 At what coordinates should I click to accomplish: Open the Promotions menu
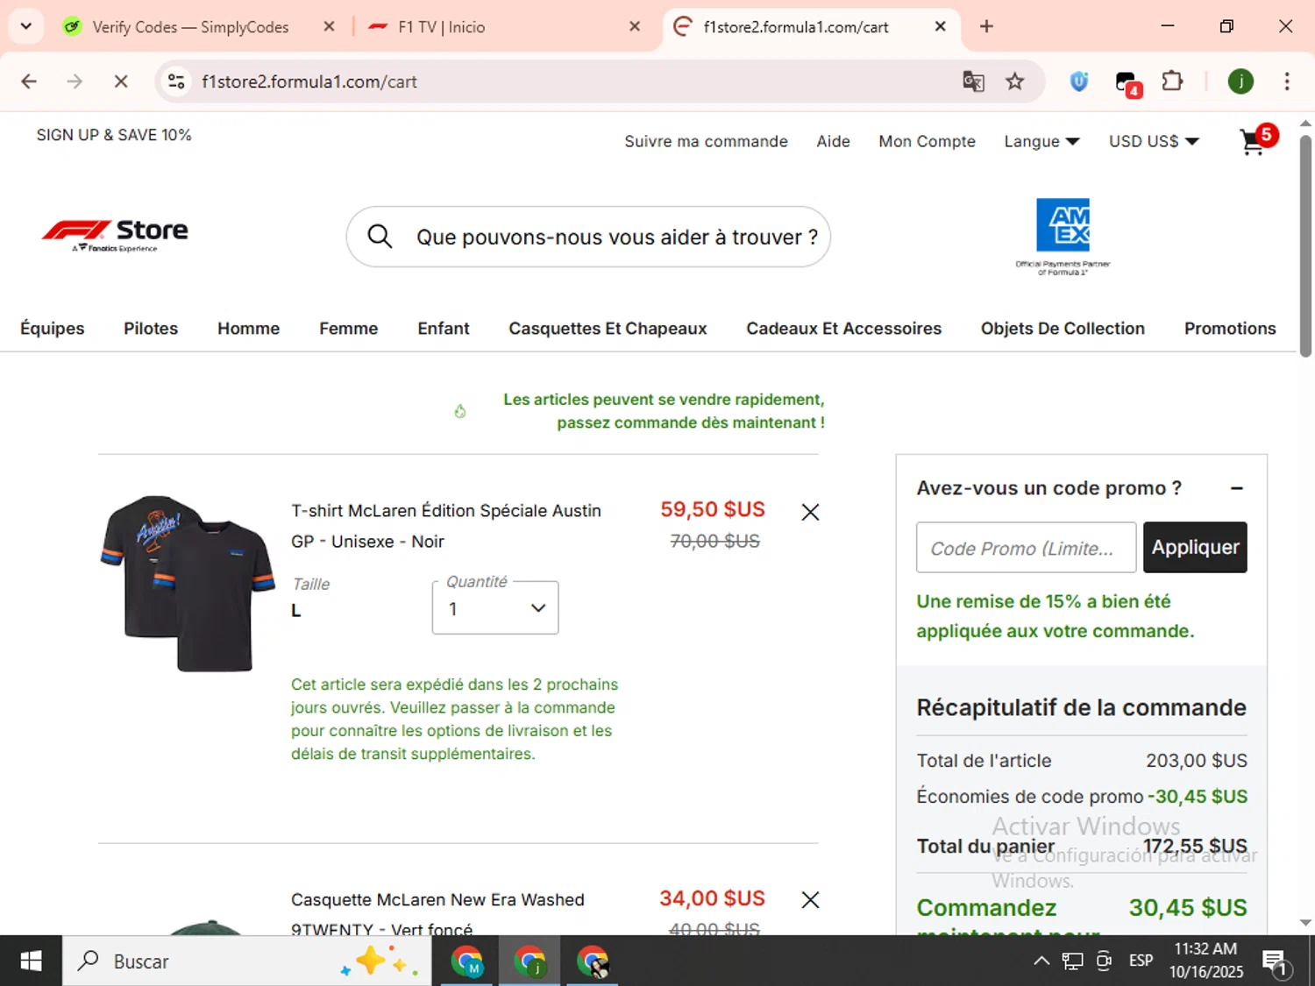click(x=1230, y=329)
